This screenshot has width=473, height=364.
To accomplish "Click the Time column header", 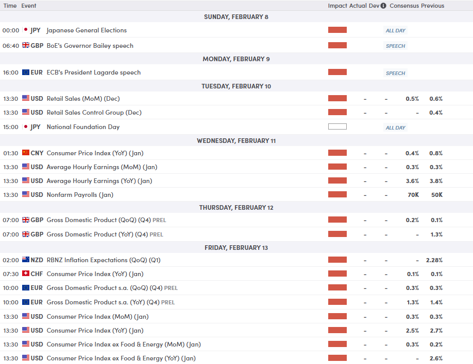I will [x=10, y=6].
